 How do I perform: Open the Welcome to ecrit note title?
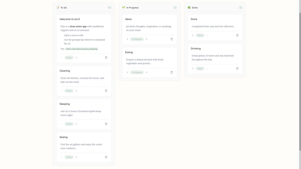coord(70,19)
